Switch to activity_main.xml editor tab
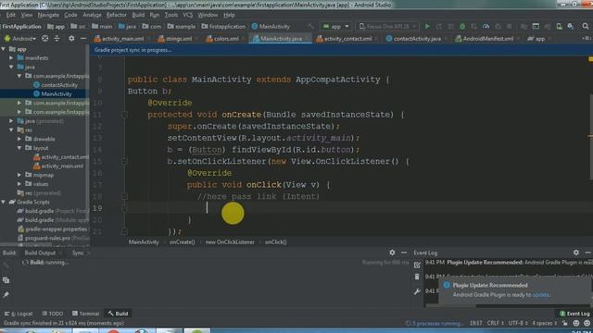 (x=122, y=39)
